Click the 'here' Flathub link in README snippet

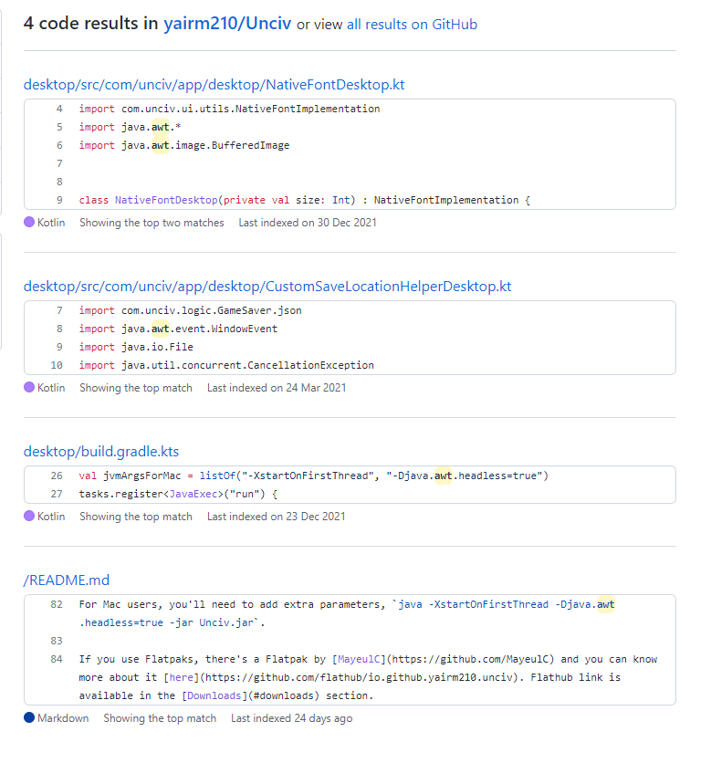click(179, 675)
